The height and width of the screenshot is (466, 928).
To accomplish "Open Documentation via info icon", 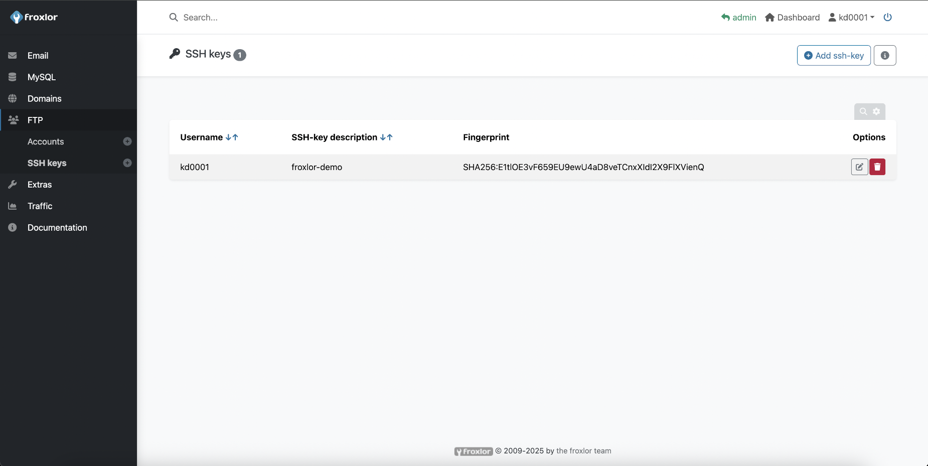I will click(x=13, y=227).
